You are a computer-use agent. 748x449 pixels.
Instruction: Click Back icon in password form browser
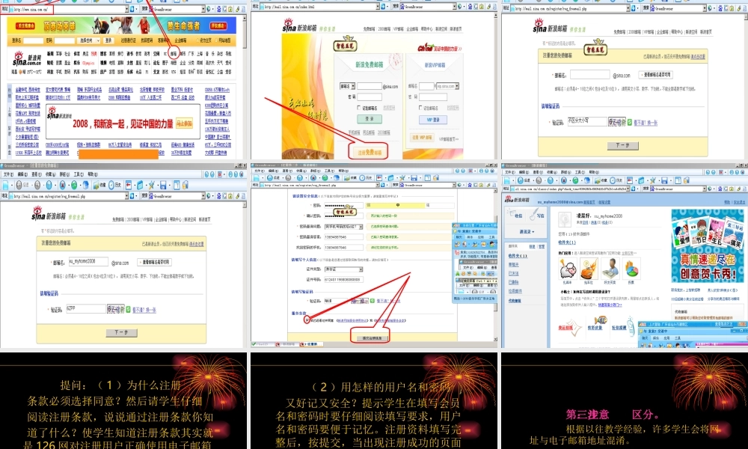point(270,178)
